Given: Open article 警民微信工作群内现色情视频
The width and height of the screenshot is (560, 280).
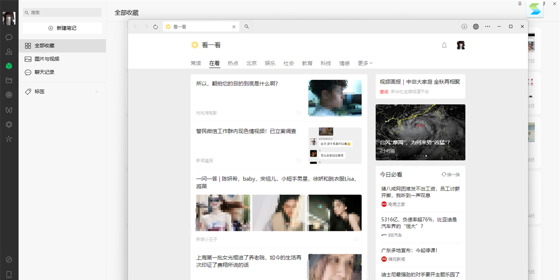Looking at the screenshot, I should point(246,132).
